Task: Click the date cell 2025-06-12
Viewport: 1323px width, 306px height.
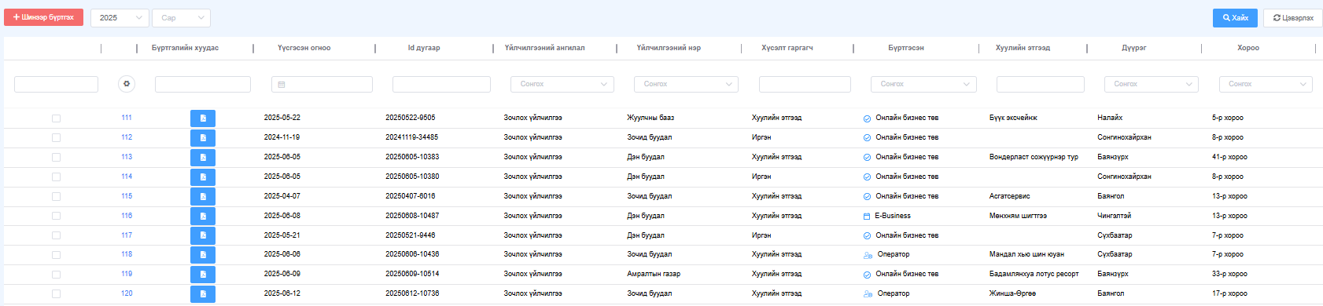Action: [x=282, y=293]
